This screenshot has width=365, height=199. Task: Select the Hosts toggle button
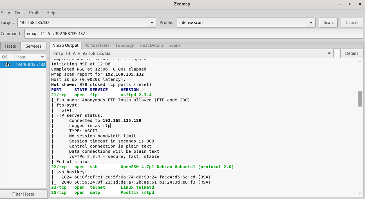tap(11, 46)
